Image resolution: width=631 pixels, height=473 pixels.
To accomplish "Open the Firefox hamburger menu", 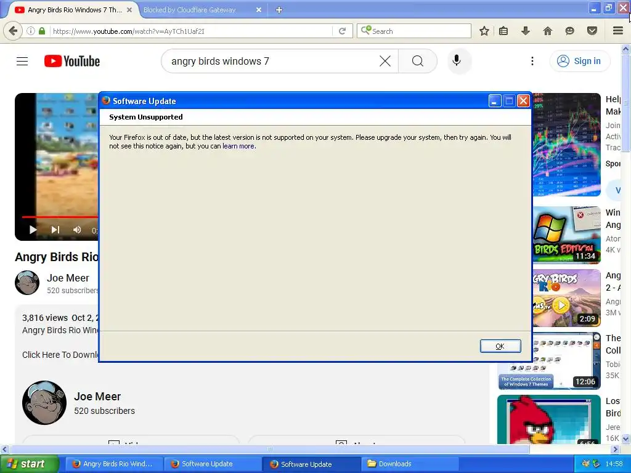I will tap(618, 31).
